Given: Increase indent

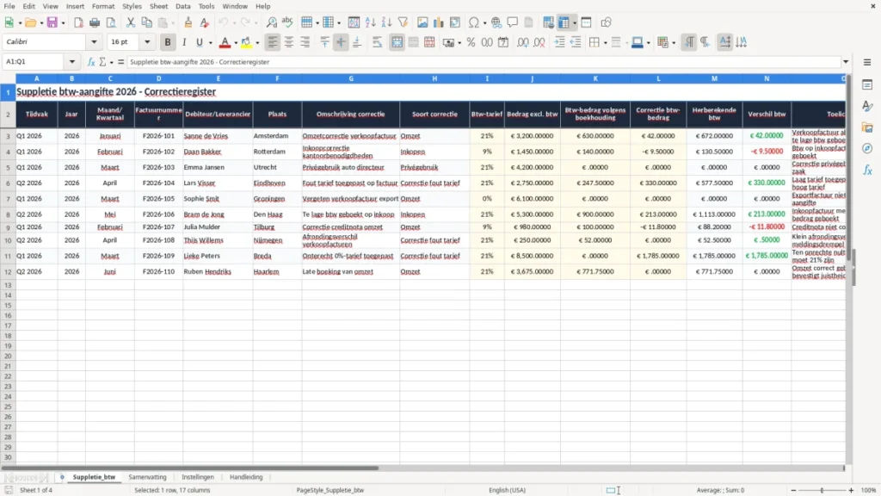Looking at the screenshot, I should (x=559, y=42).
